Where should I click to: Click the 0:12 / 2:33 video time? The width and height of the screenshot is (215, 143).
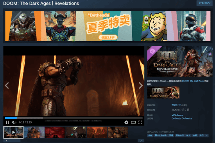pyautogui.click(x=25, y=122)
